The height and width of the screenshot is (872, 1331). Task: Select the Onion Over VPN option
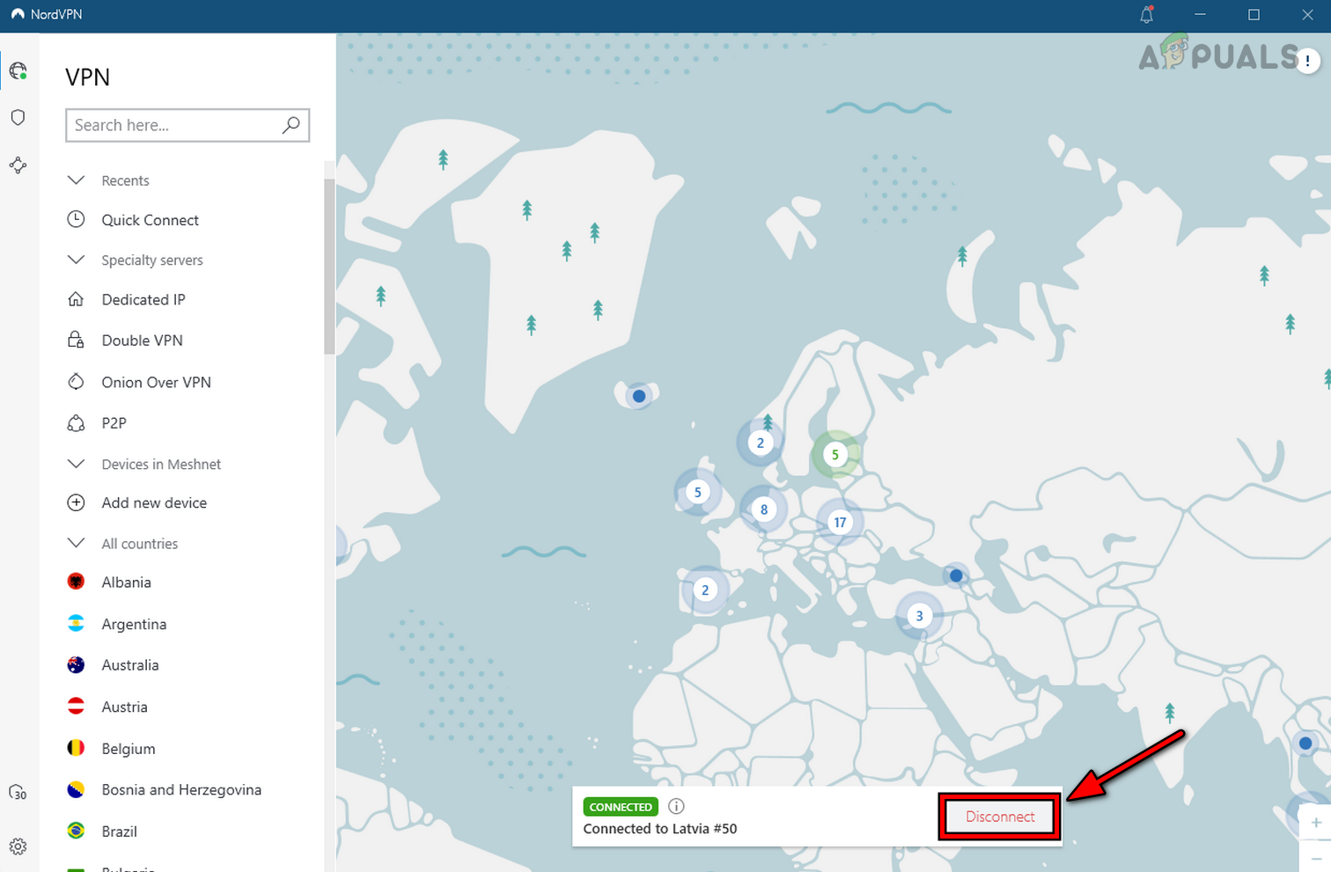[156, 382]
